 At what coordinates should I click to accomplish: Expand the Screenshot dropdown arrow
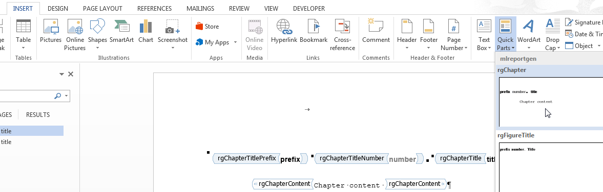[173, 48]
